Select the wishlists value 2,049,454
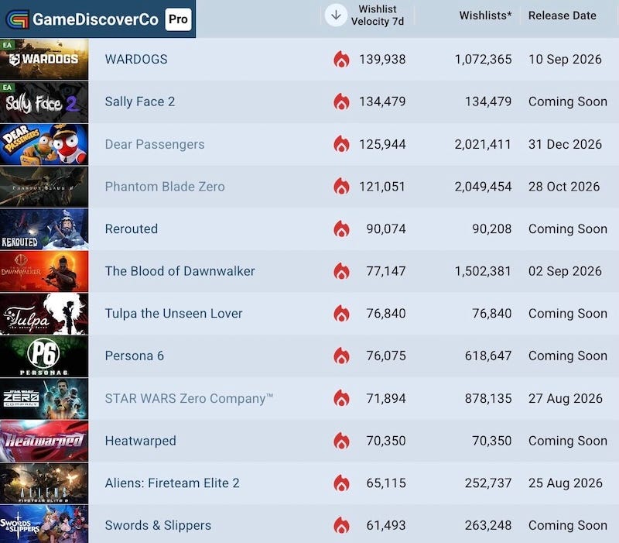The width and height of the screenshot is (619, 543). 483,186
